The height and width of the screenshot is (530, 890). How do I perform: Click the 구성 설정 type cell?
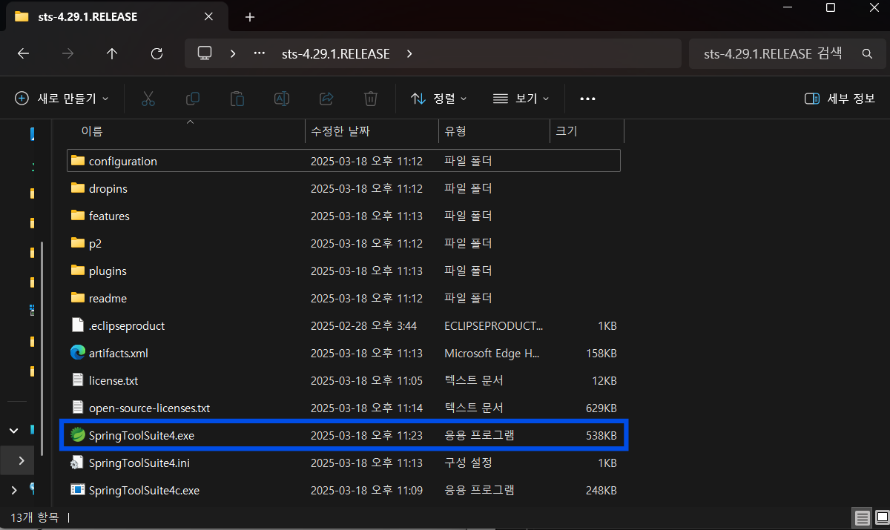pyautogui.click(x=467, y=463)
